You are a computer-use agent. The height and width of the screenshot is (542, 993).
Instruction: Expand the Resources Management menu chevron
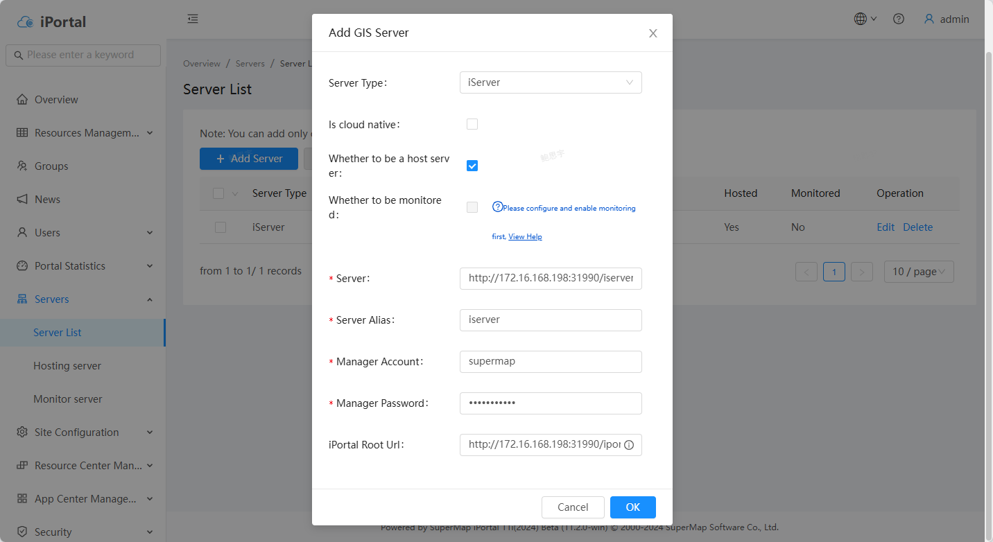(x=150, y=132)
